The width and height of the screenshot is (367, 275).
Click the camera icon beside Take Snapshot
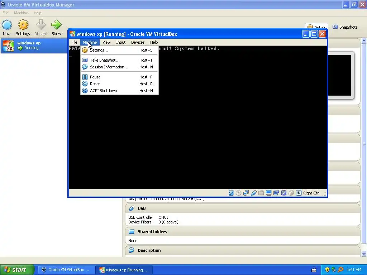[85, 60]
